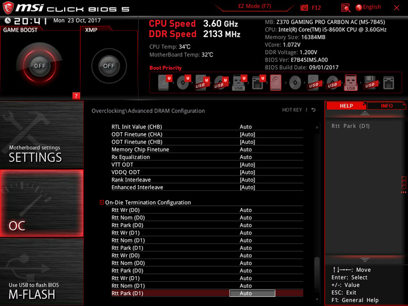408x306 pixels.
Task: Click the HOT KEY button
Action: click(x=292, y=110)
